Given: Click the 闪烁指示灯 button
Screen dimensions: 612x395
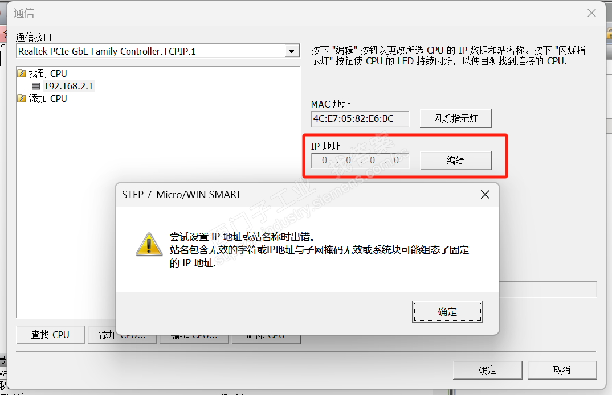Looking at the screenshot, I should pyautogui.click(x=455, y=118).
